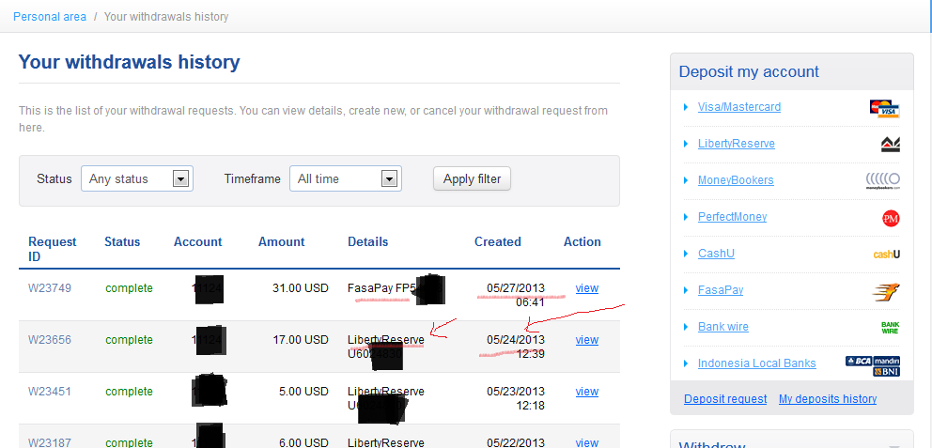The height and width of the screenshot is (448, 932).
Task: Click the arrow bullet beside FasaPay
Action: click(x=686, y=290)
